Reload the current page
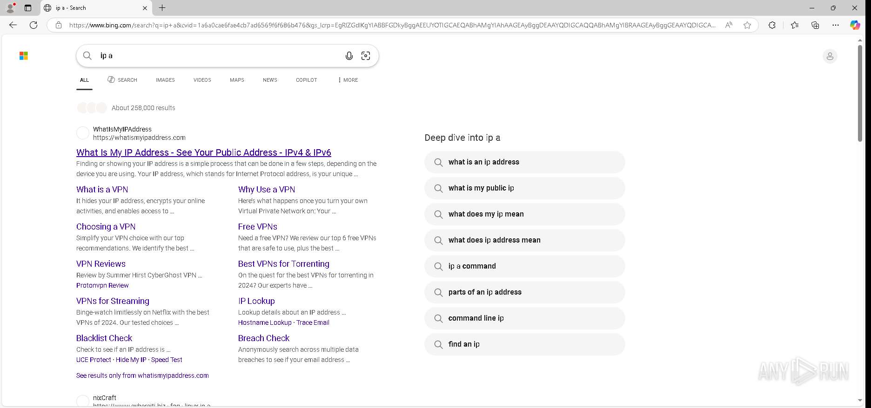This screenshot has height=408, width=871. point(33,25)
